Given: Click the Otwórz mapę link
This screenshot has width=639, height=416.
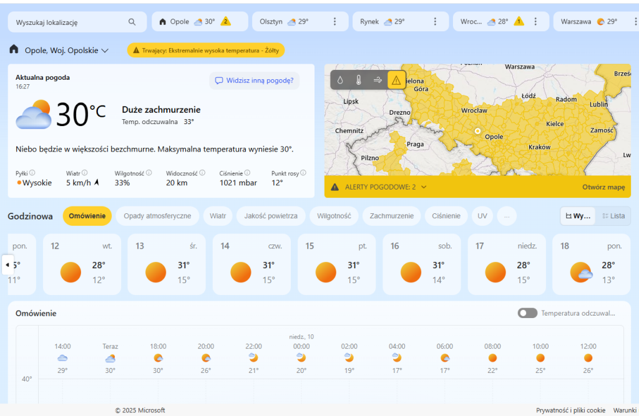Looking at the screenshot, I should 603,186.
